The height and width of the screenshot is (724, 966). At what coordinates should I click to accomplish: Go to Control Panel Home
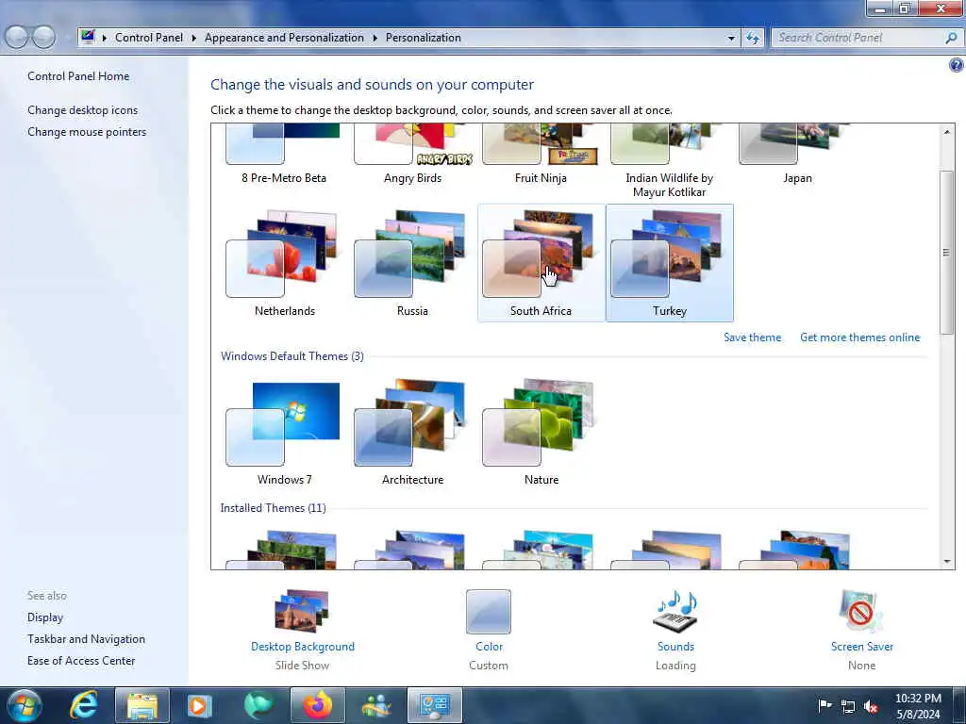click(78, 76)
